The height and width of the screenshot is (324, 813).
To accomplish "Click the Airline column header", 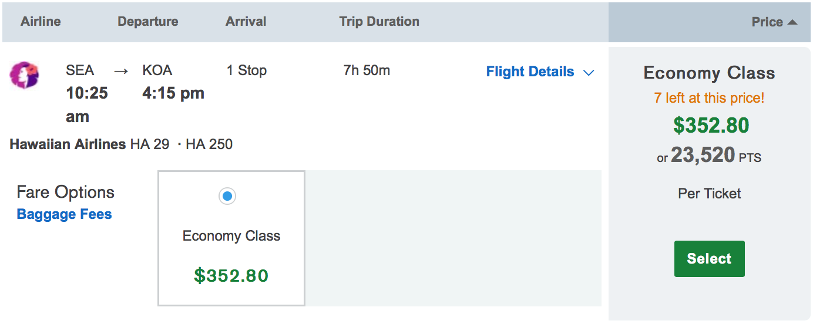I will pos(41,22).
